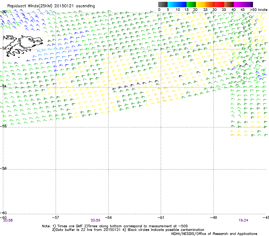Click the legend tick label '40'
Image resolution: width=269 pixels, height=236 pixels.
pyautogui.click(x=233, y=10)
